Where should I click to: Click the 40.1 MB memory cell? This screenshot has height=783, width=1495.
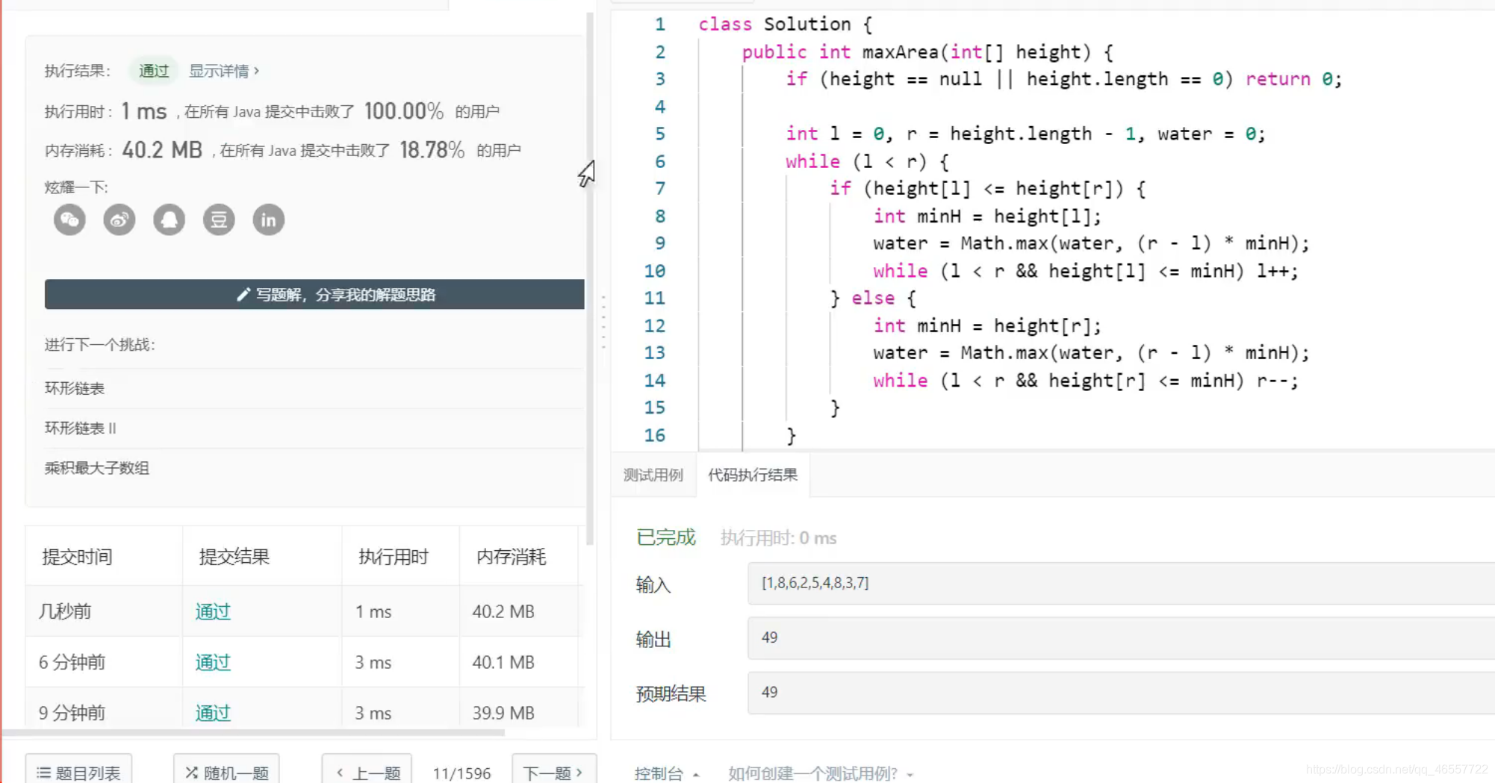503,662
